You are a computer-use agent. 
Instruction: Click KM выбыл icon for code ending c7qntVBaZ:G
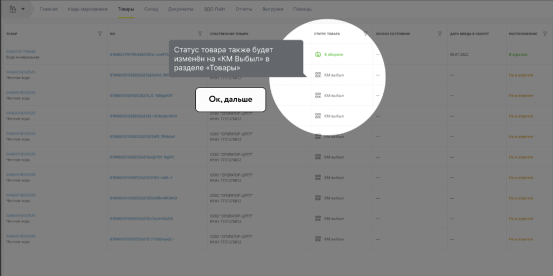(318, 218)
